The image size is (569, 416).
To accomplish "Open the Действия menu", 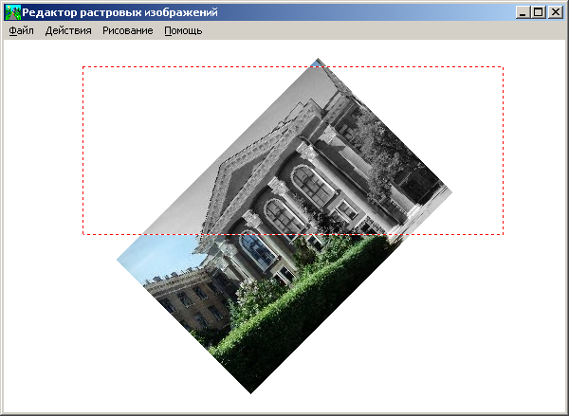I will tap(68, 31).
